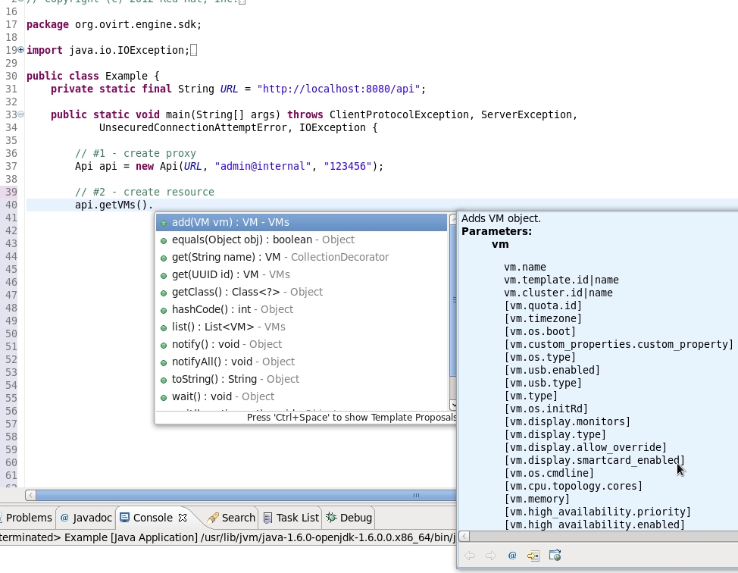Image resolution: width=738 pixels, height=573 pixels.
Task: Open the Task List tab
Action: click(291, 518)
